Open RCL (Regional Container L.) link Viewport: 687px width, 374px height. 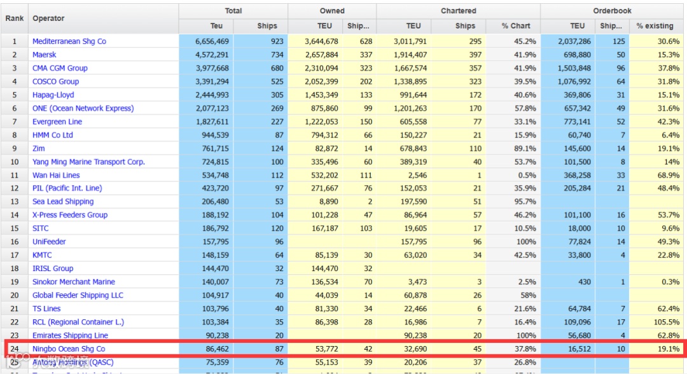click(x=78, y=322)
